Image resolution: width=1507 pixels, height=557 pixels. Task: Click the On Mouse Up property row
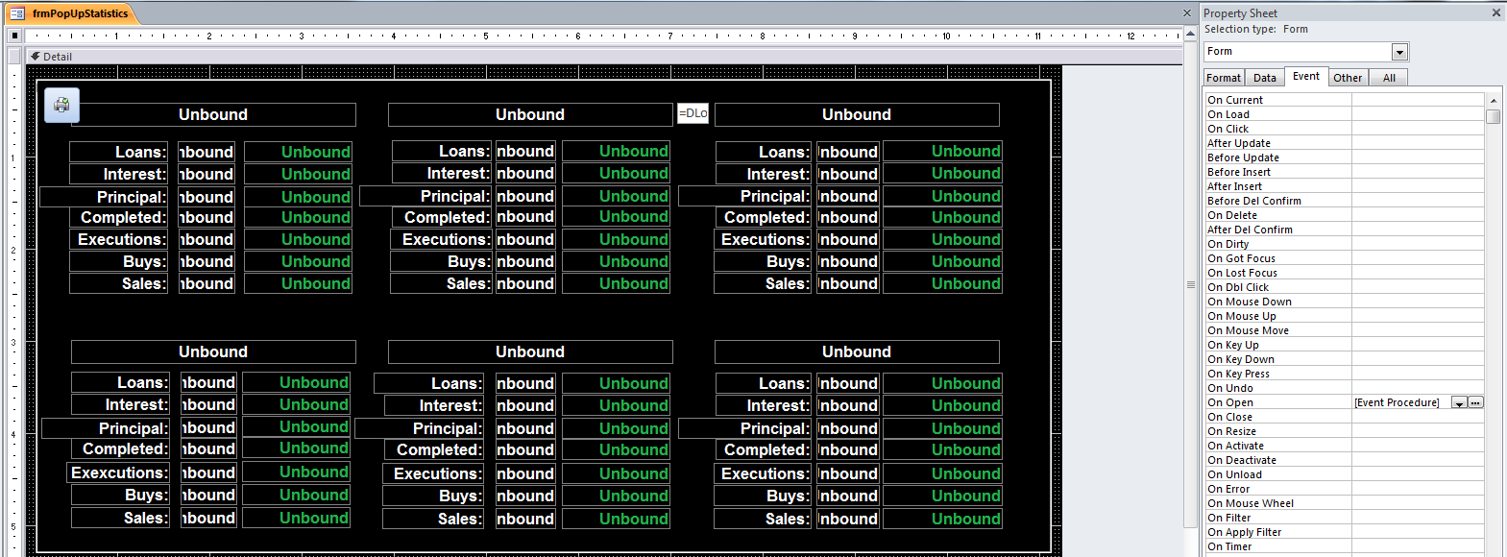(x=1345, y=316)
